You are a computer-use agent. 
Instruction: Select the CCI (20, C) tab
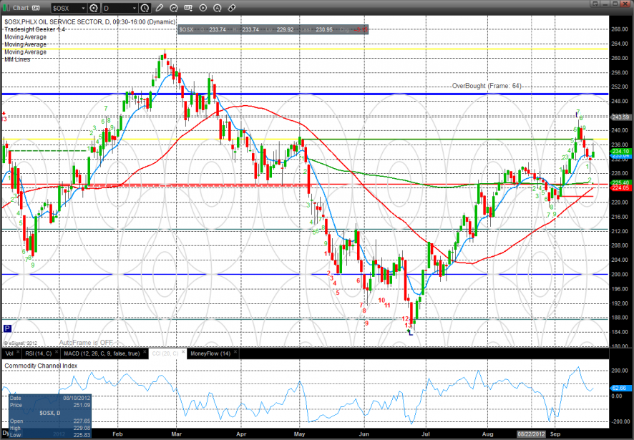tap(165, 353)
